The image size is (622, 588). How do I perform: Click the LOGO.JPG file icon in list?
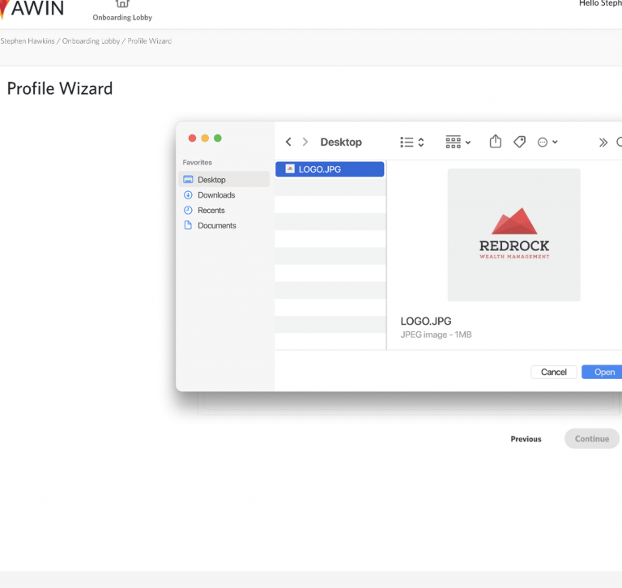[290, 169]
